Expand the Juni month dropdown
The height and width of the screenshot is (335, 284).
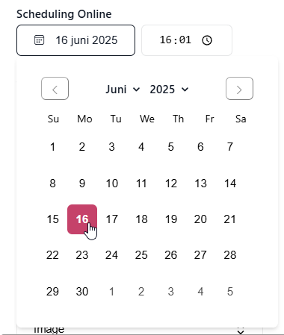pos(123,90)
